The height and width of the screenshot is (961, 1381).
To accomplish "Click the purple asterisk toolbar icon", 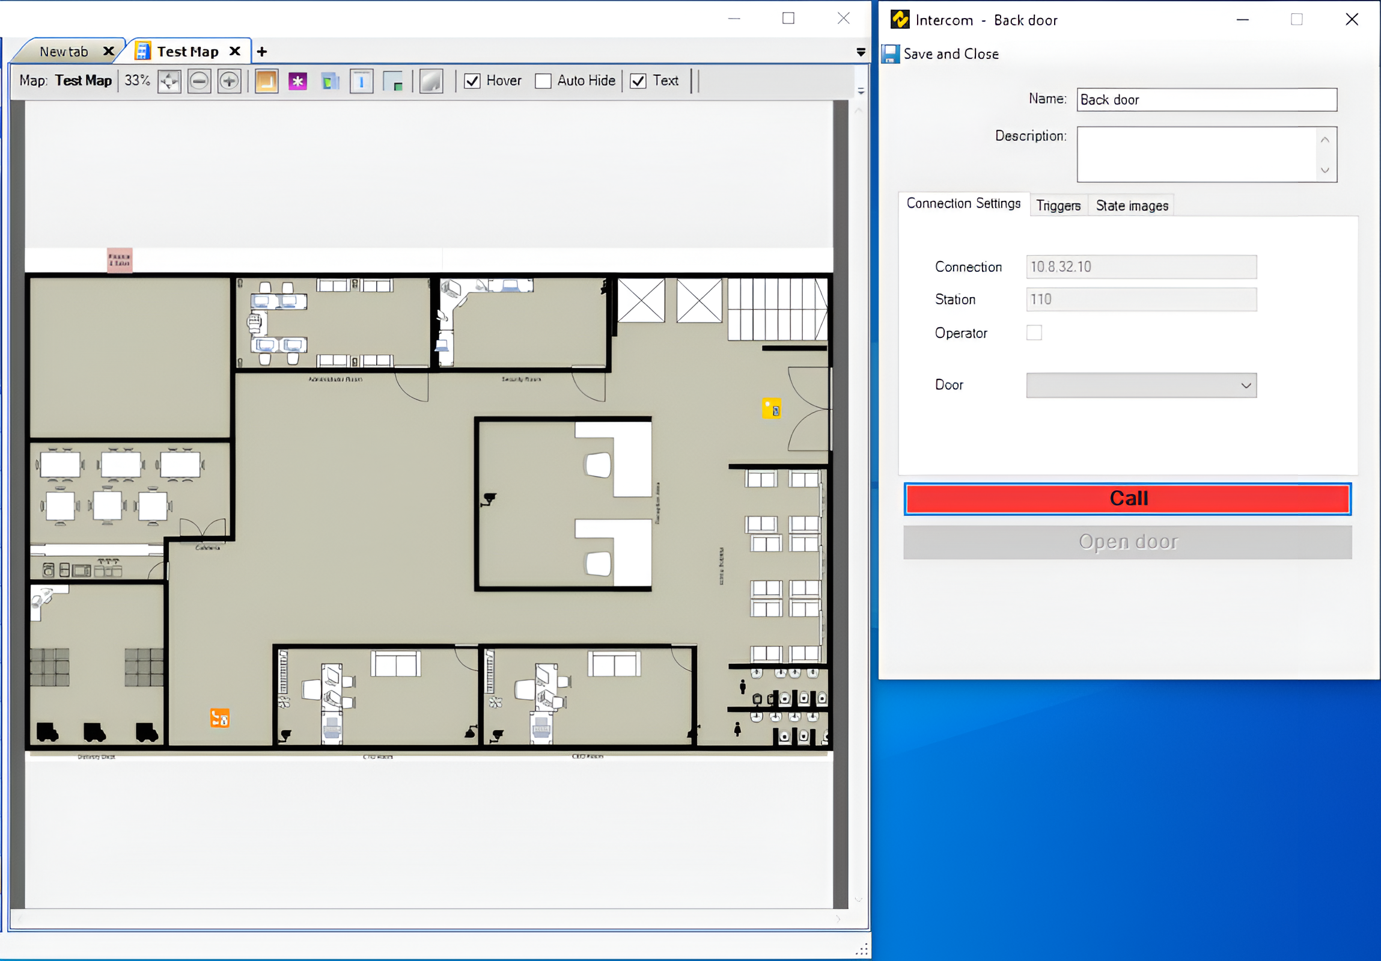I will (297, 81).
